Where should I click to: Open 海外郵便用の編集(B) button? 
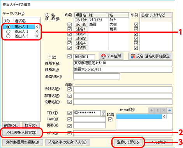[23, 142]
